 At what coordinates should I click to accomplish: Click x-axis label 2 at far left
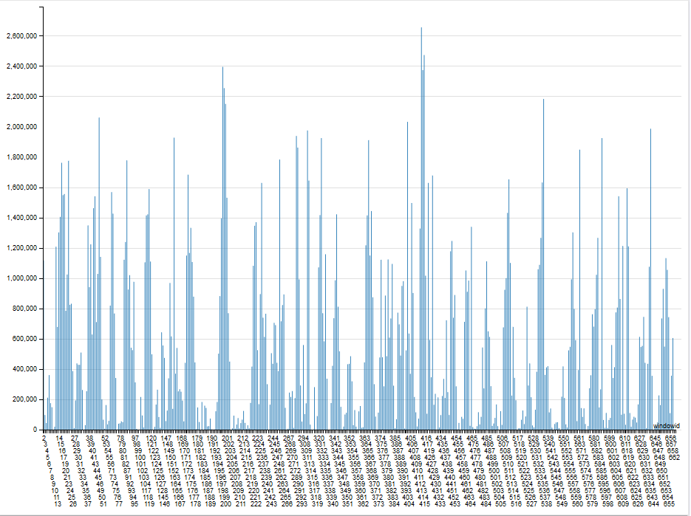click(44, 438)
